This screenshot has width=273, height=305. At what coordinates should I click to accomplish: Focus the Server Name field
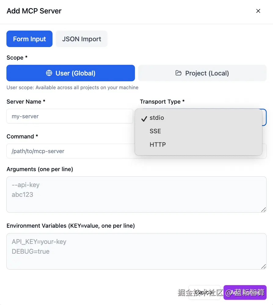(70, 116)
